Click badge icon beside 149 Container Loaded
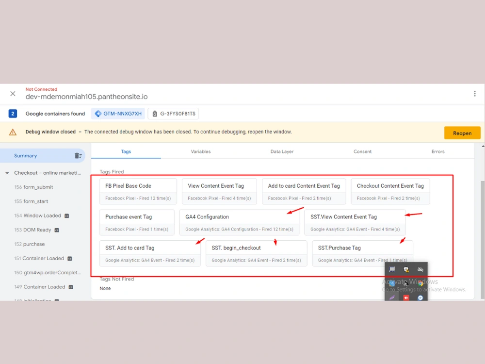485x364 pixels. (x=70, y=287)
